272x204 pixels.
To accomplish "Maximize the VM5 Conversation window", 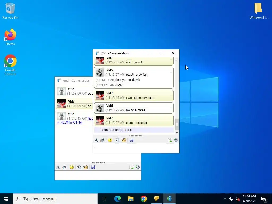I will pos(161,53).
